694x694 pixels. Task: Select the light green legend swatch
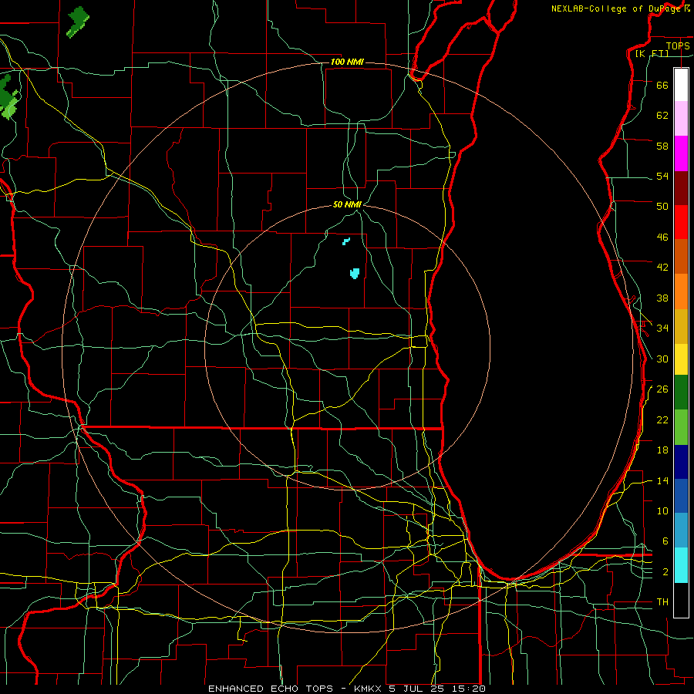pyautogui.click(x=681, y=427)
